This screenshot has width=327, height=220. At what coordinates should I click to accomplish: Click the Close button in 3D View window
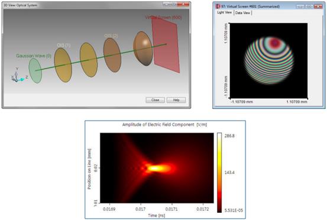[155, 100]
